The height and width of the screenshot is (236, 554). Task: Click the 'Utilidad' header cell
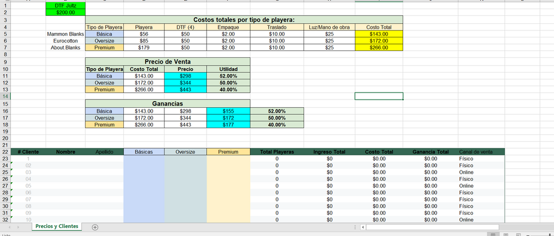point(228,69)
